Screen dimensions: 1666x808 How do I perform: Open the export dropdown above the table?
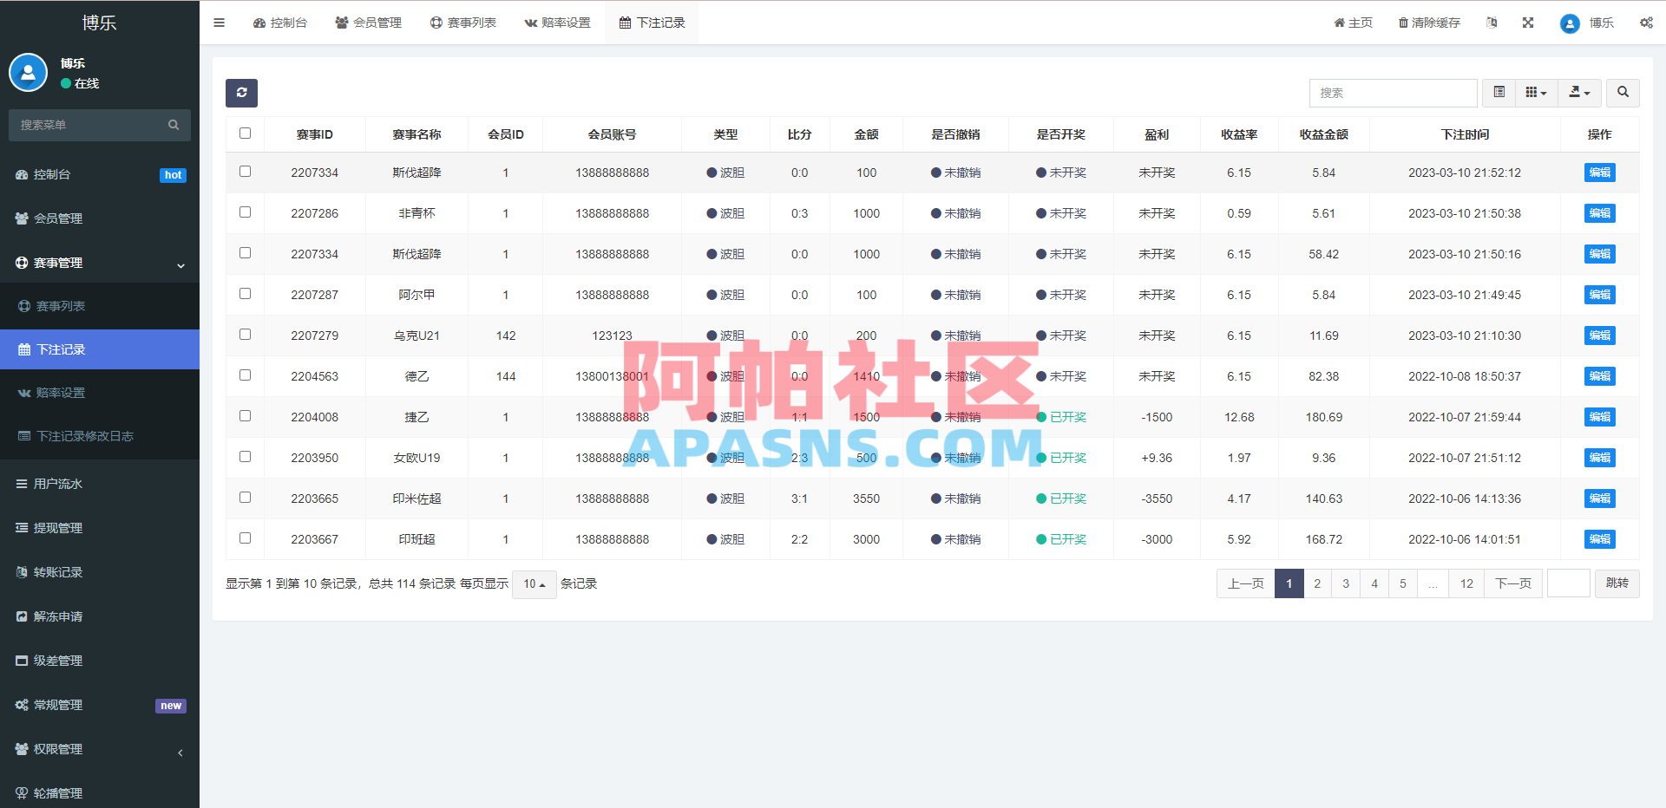point(1578,93)
